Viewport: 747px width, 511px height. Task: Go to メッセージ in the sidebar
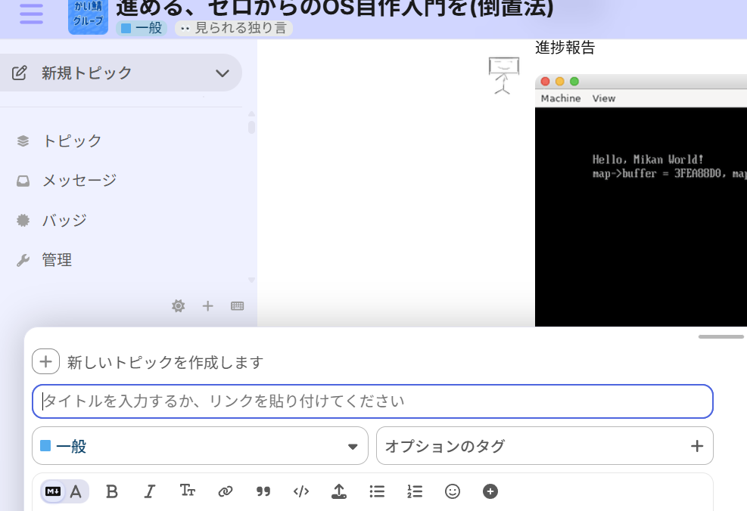[x=79, y=181]
